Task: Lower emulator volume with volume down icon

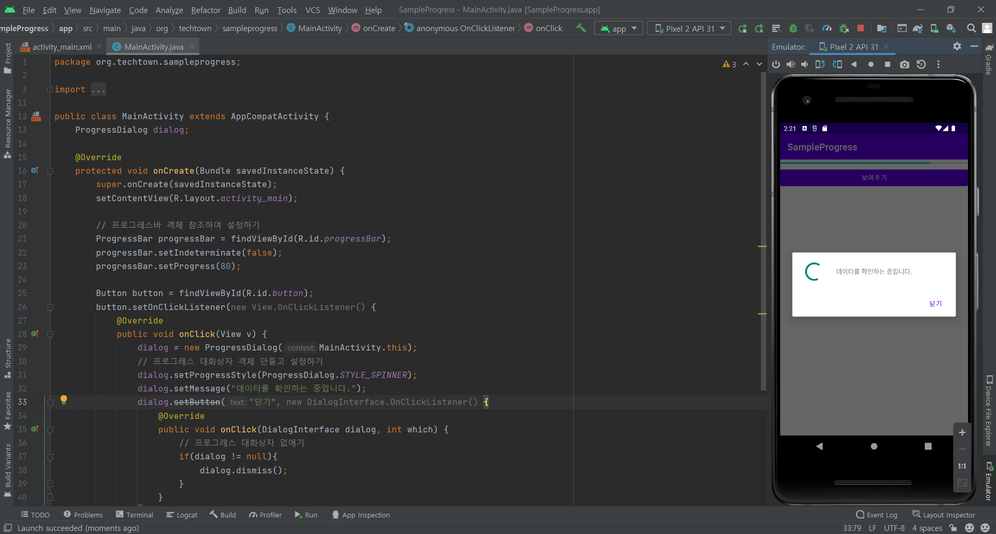Action: tap(805, 64)
